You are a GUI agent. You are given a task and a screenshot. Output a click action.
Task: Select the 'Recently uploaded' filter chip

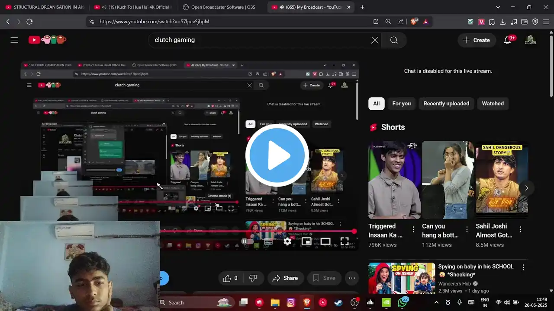coord(446,104)
